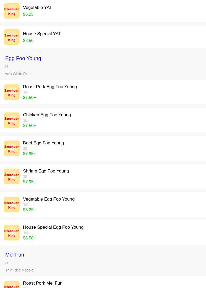Select Chicken Egg Foo Young item title
The height and width of the screenshot is (288, 206).
pos(47,115)
